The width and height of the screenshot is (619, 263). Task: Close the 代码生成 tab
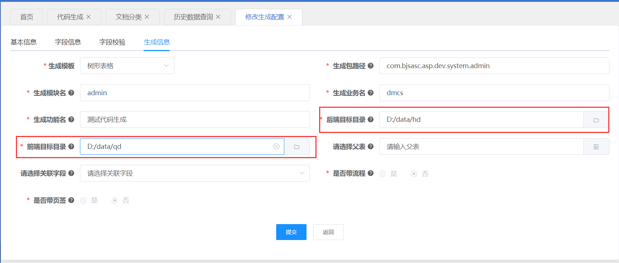tap(88, 17)
